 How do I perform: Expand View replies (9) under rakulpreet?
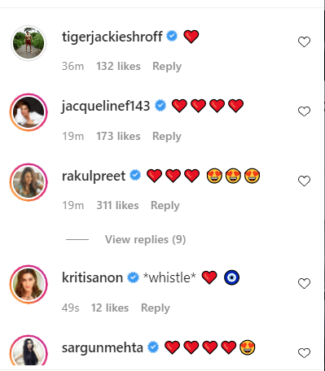(x=145, y=239)
